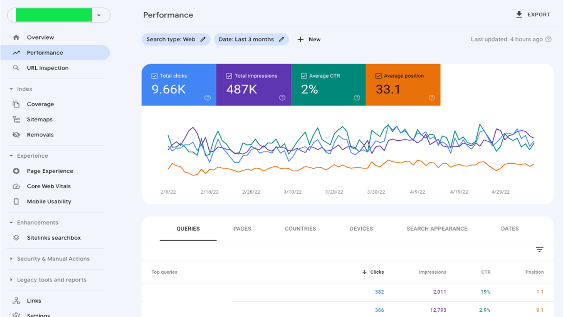This screenshot has height=317, width=564.
Task: Open the table filter rows icon
Action: (539, 250)
